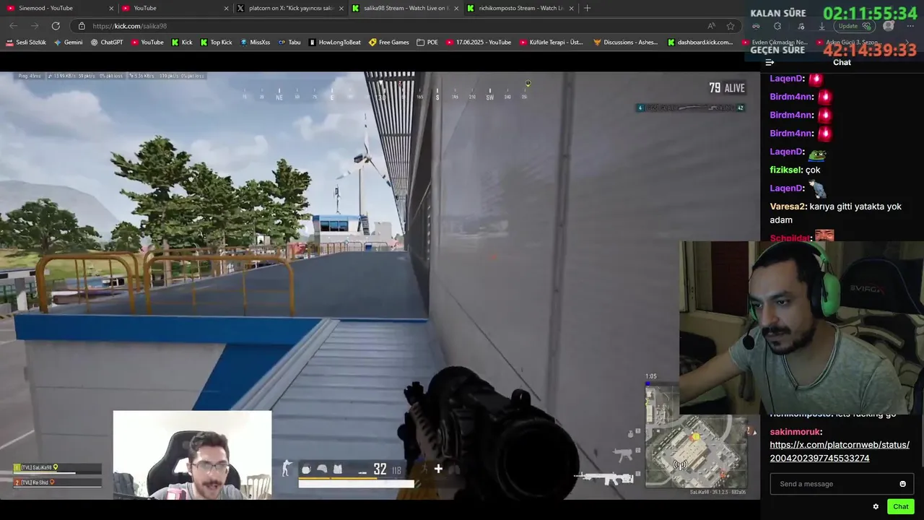Expand the POE bookmarks folder
The width and height of the screenshot is (924, 520).
[x=427, y=43]
